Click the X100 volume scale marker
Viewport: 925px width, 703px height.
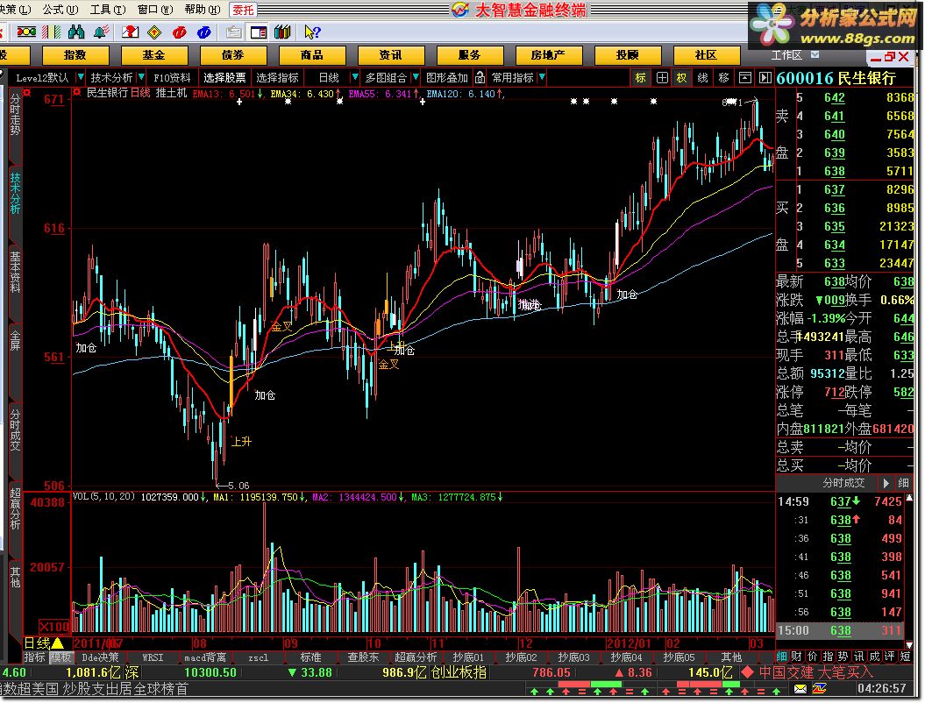[x=54, y=627]
